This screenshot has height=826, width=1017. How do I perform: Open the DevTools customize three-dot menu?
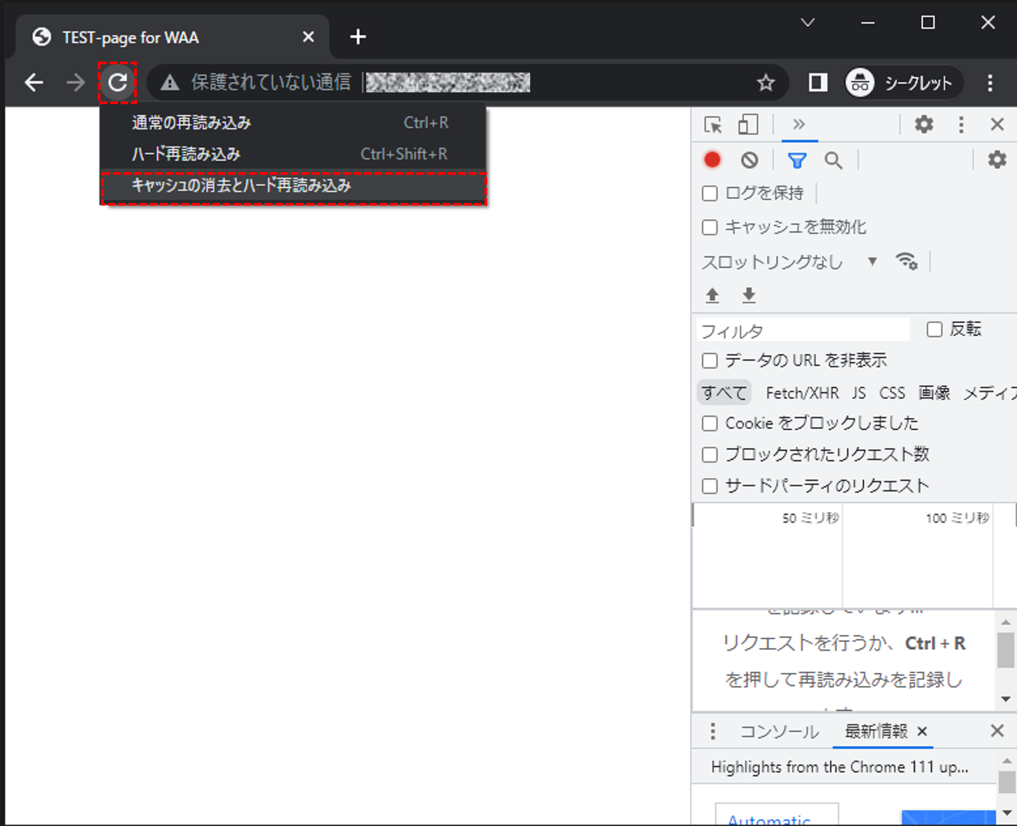[961, 125]
